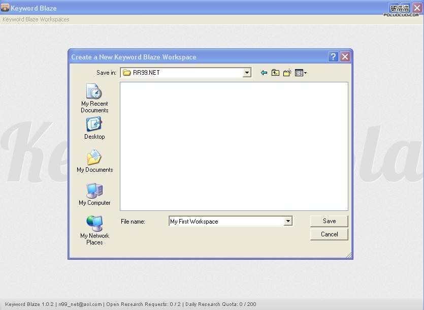Screen dimensions: 424x310
Task: Go back using the green arrow icon
Action: coord(264,73)
